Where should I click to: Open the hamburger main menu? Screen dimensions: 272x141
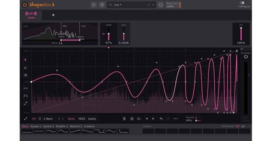[93, 5]
